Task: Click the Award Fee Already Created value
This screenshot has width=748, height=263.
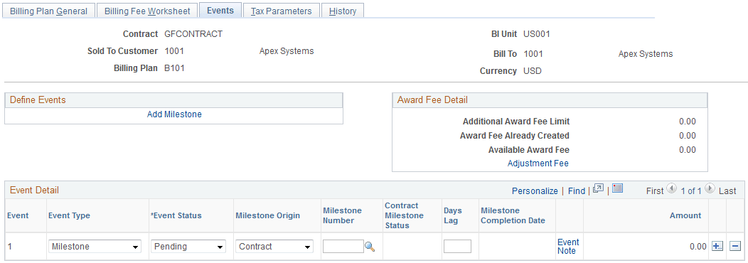Action: click(688, 136)
